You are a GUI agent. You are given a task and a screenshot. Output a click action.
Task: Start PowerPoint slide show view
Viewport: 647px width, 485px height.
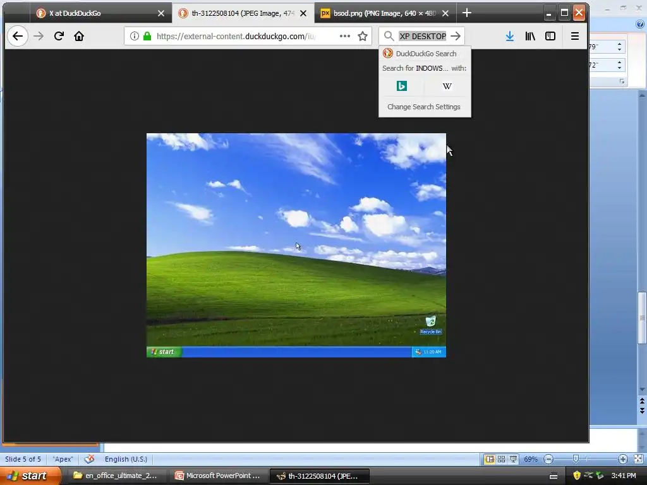pyautogui.click(x=513, y=459)
